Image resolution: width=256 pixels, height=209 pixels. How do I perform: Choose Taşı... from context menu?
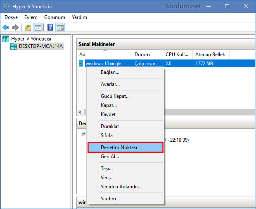126,169
